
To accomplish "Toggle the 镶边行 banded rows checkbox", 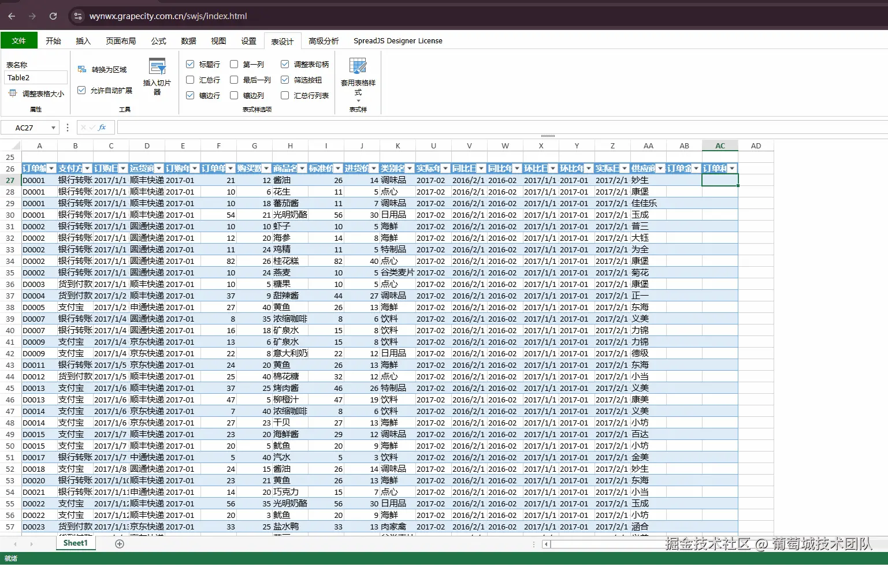I will [x=190, y=95].
